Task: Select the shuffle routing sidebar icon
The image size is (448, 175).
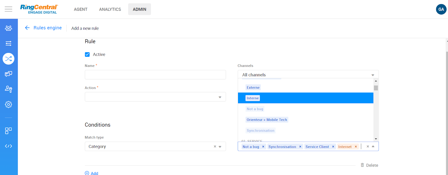Action: pos(8,59)
